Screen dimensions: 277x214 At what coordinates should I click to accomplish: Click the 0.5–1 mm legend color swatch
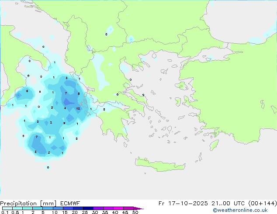pyautogui.click(x=17, y=208)
